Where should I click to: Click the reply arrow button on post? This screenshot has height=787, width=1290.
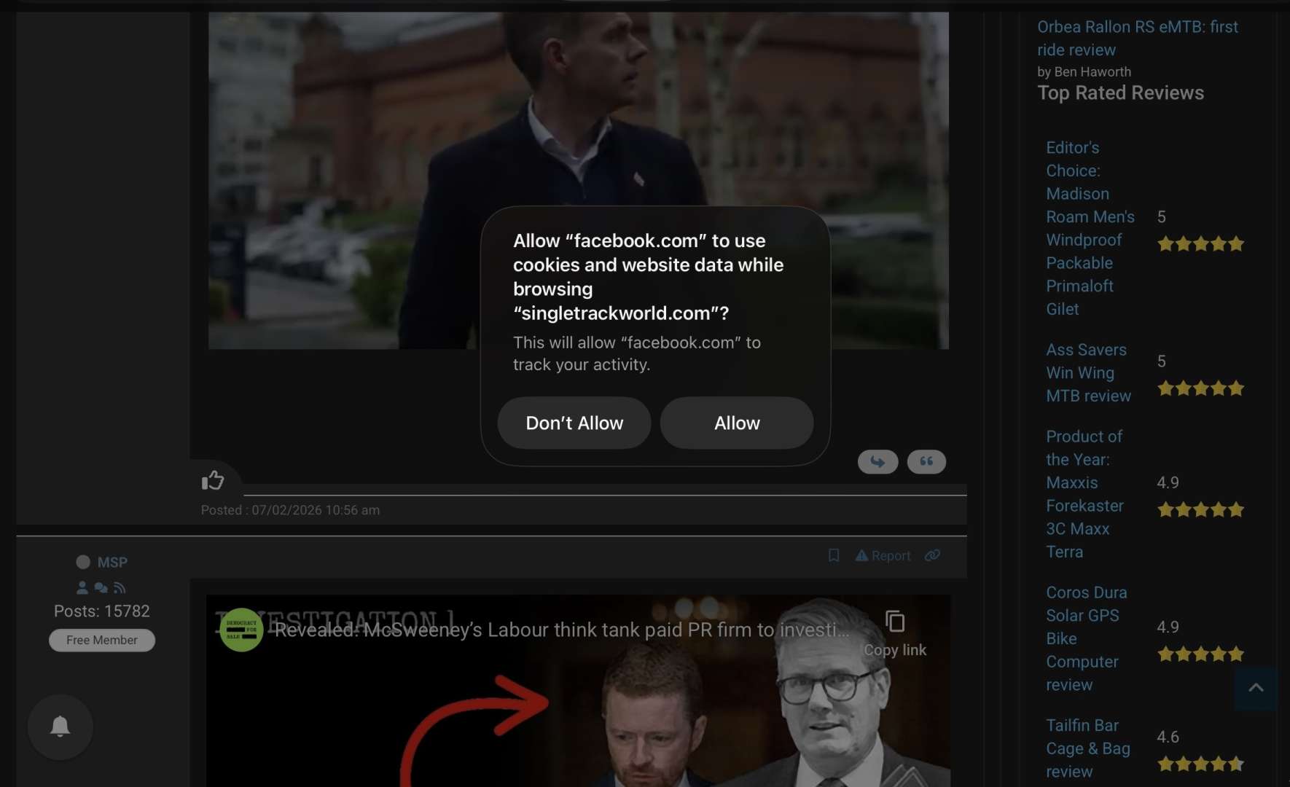click(x=877, y=462)
